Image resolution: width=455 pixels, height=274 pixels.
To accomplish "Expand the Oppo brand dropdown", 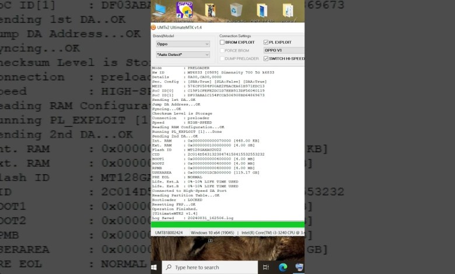I will point(183,44).
